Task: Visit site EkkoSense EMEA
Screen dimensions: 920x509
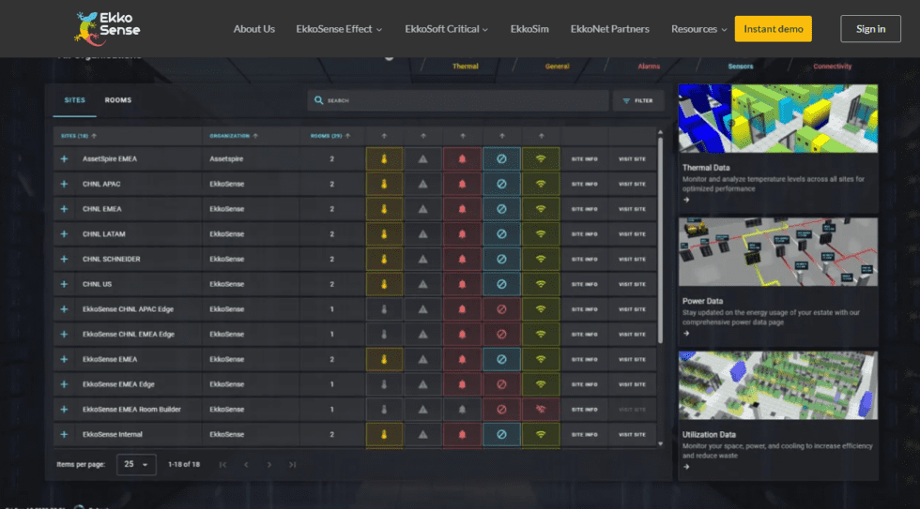Action: tap(632, 360)
